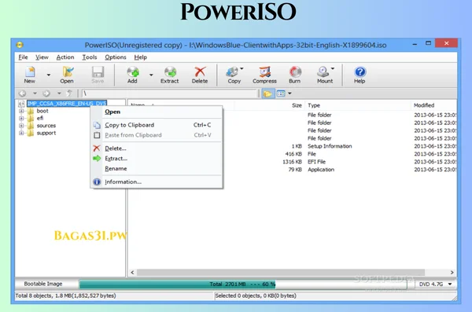Choose Copy to Clipboard in context menu
Screen dimensions: 472x312
(157, 125)
